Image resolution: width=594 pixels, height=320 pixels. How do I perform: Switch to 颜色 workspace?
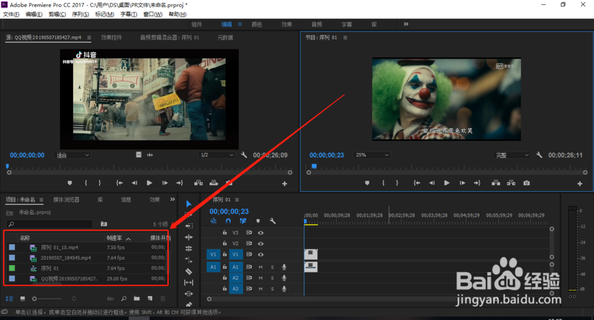(257, 24)
